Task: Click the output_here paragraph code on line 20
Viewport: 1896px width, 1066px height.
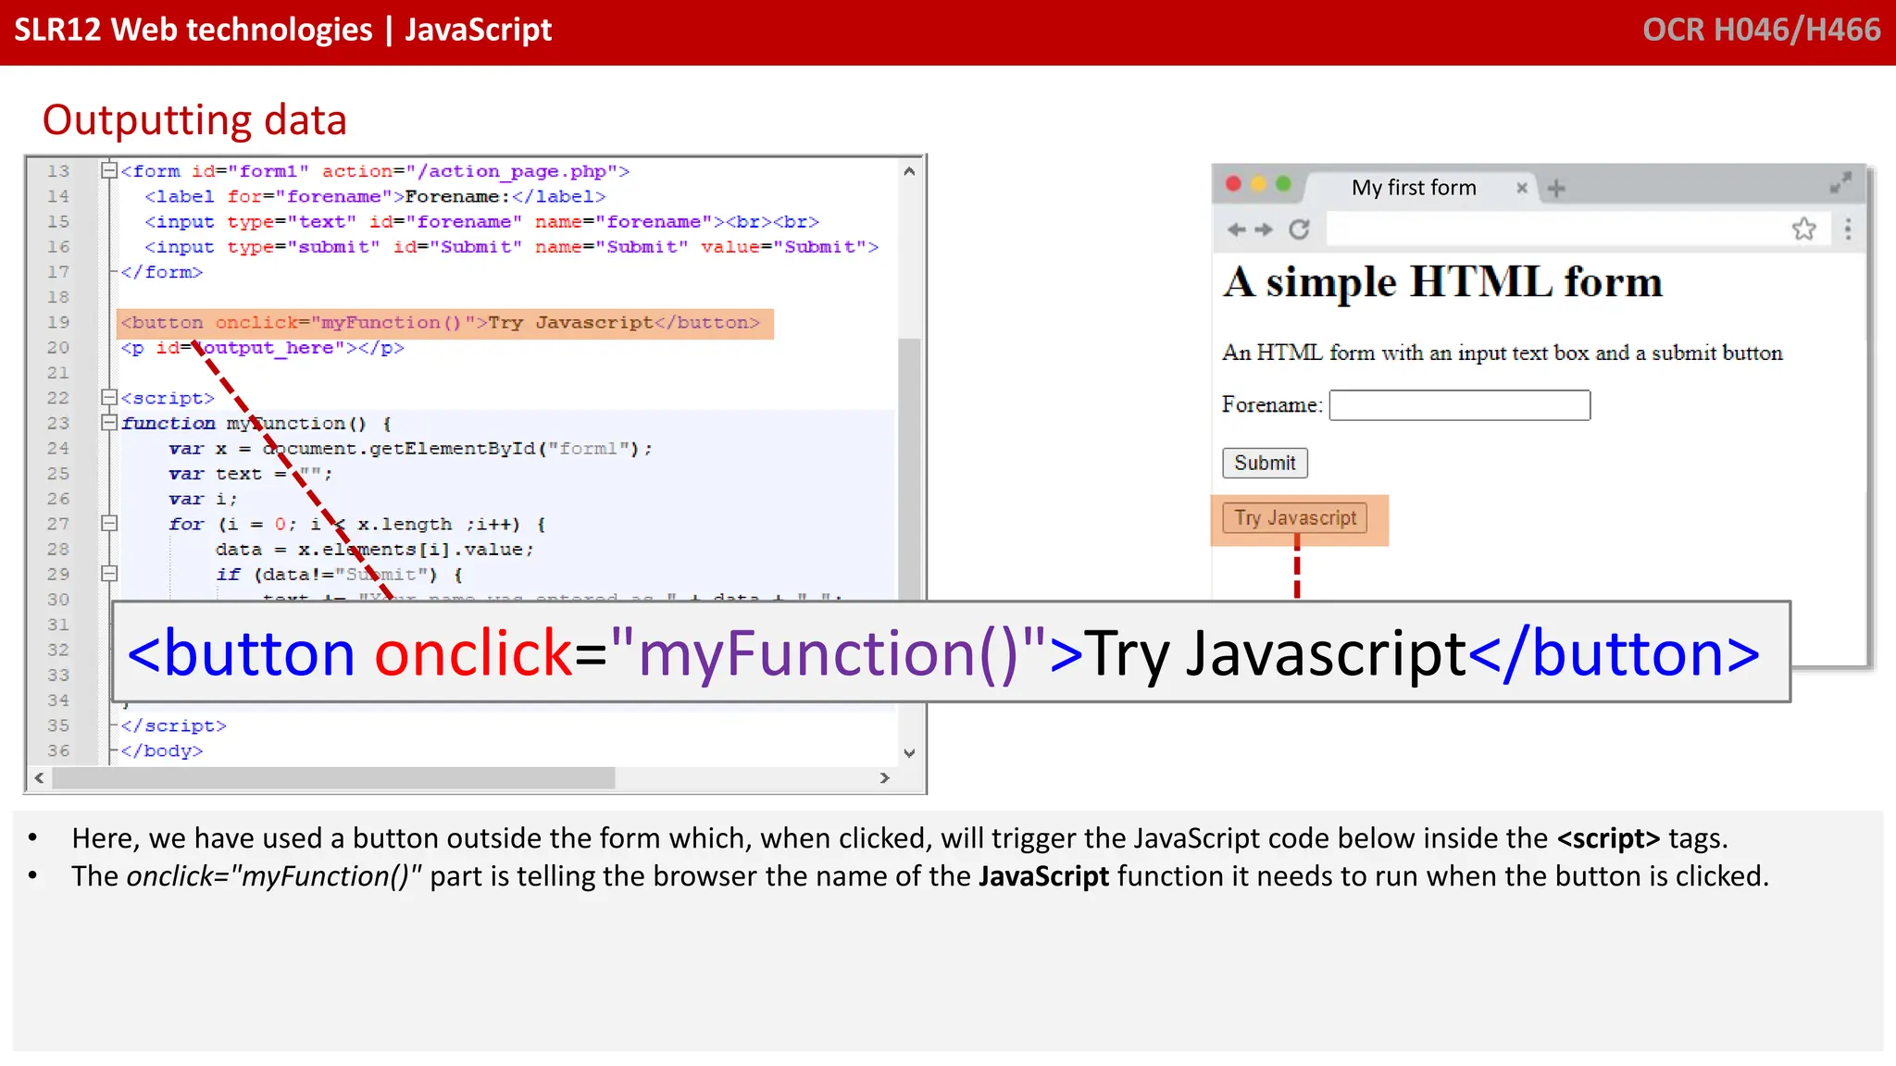Action: click(262, 348)
